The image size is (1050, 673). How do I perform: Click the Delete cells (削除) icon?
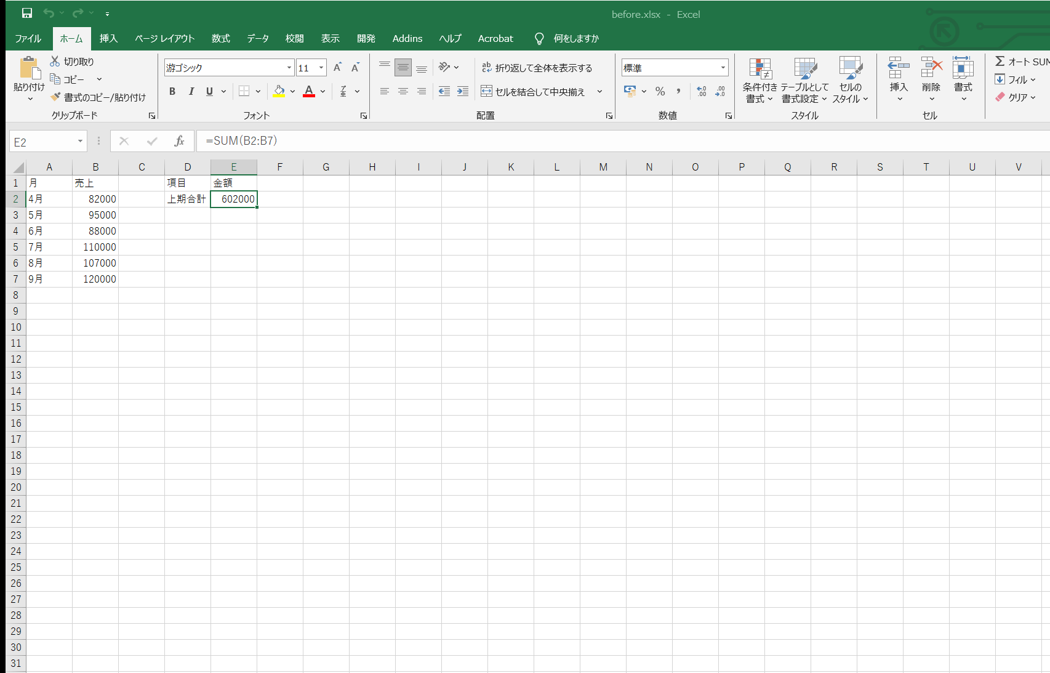[931, 67]
